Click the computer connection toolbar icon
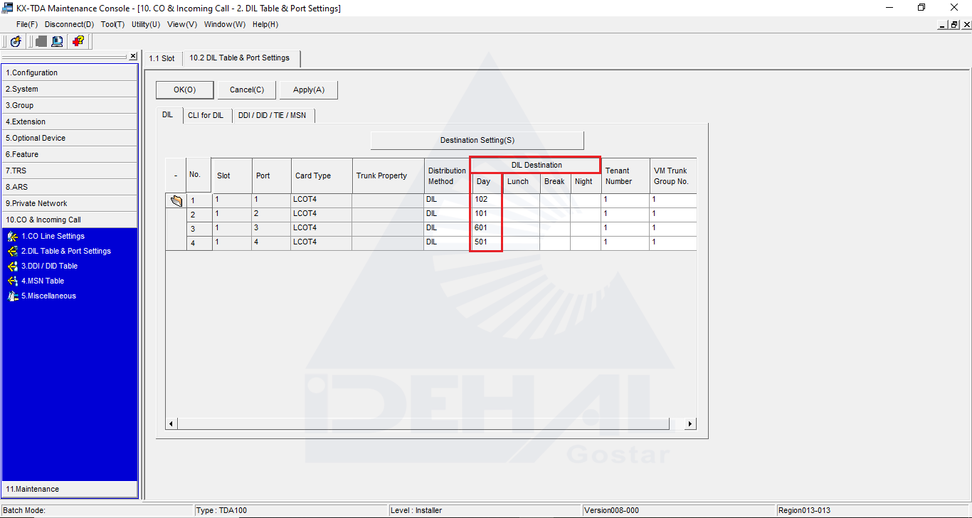972x518 pixels. point(57,41)
